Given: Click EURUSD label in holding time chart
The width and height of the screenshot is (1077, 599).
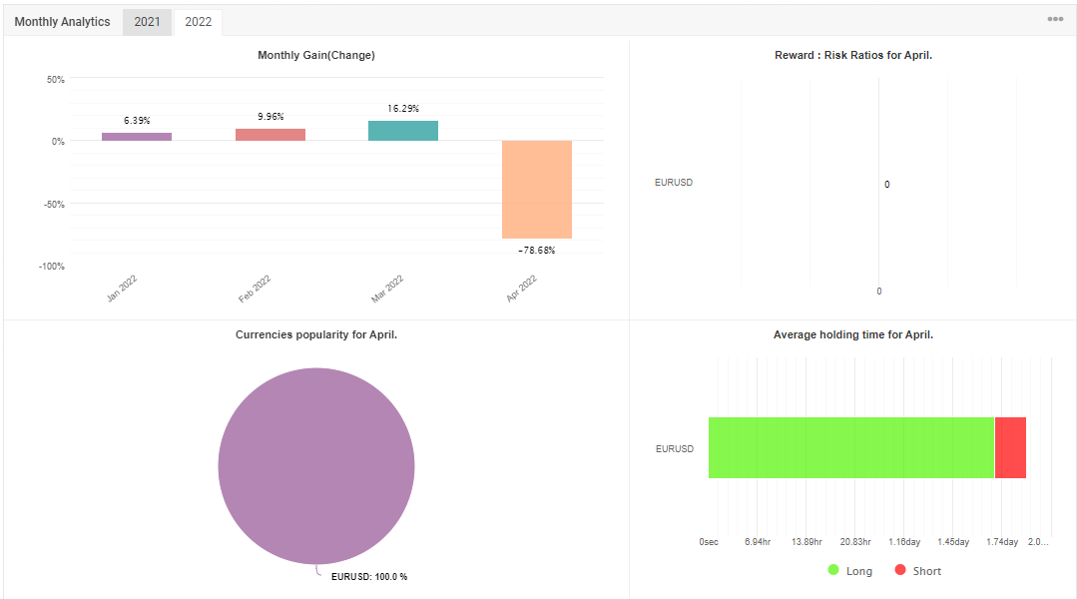Looking at the screenshot, I should (x=675, y=448).
